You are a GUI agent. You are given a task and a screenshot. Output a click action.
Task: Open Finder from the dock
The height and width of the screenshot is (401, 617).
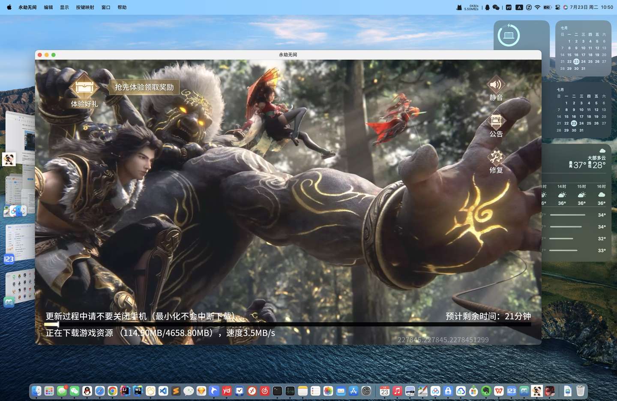pos(36,391)
